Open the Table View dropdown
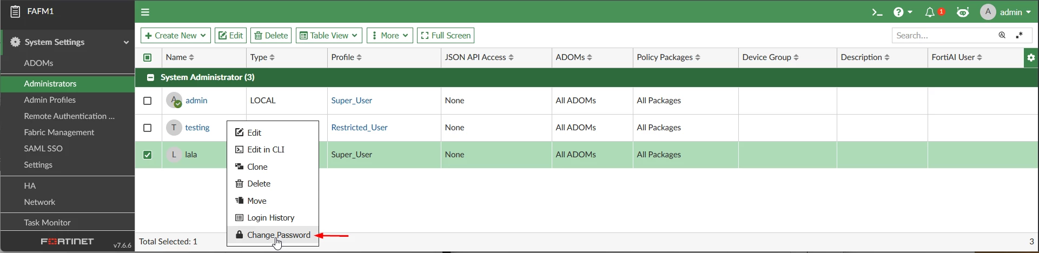This screenshot has width=1039, height=253. (x=329, y=36)
